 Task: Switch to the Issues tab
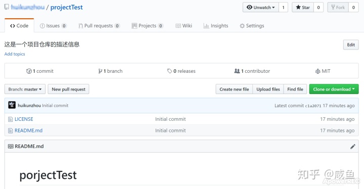click(53, 26)
